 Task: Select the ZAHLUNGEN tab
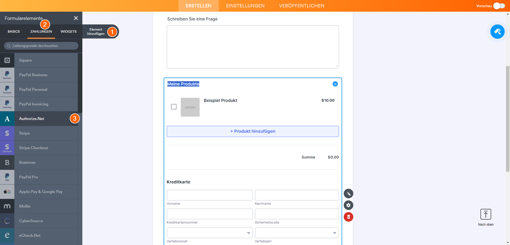pos(41,32)
